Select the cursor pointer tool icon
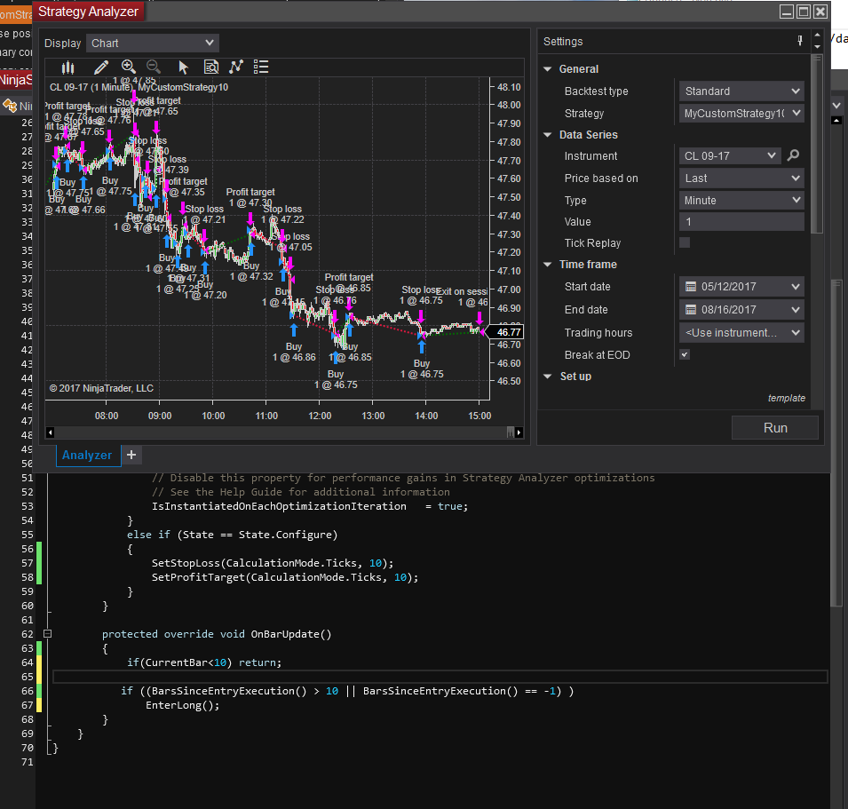The height and width of the screenshot is (809, 848). [184, 67]
